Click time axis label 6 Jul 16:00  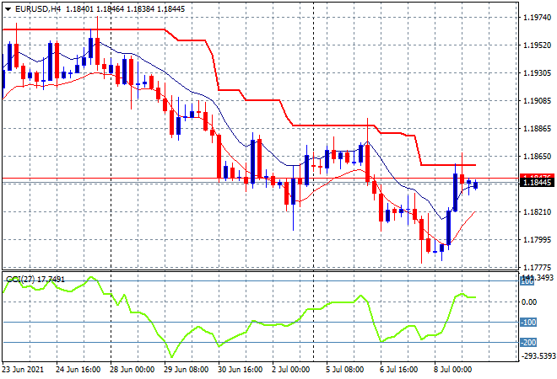[x=398, y=370]
